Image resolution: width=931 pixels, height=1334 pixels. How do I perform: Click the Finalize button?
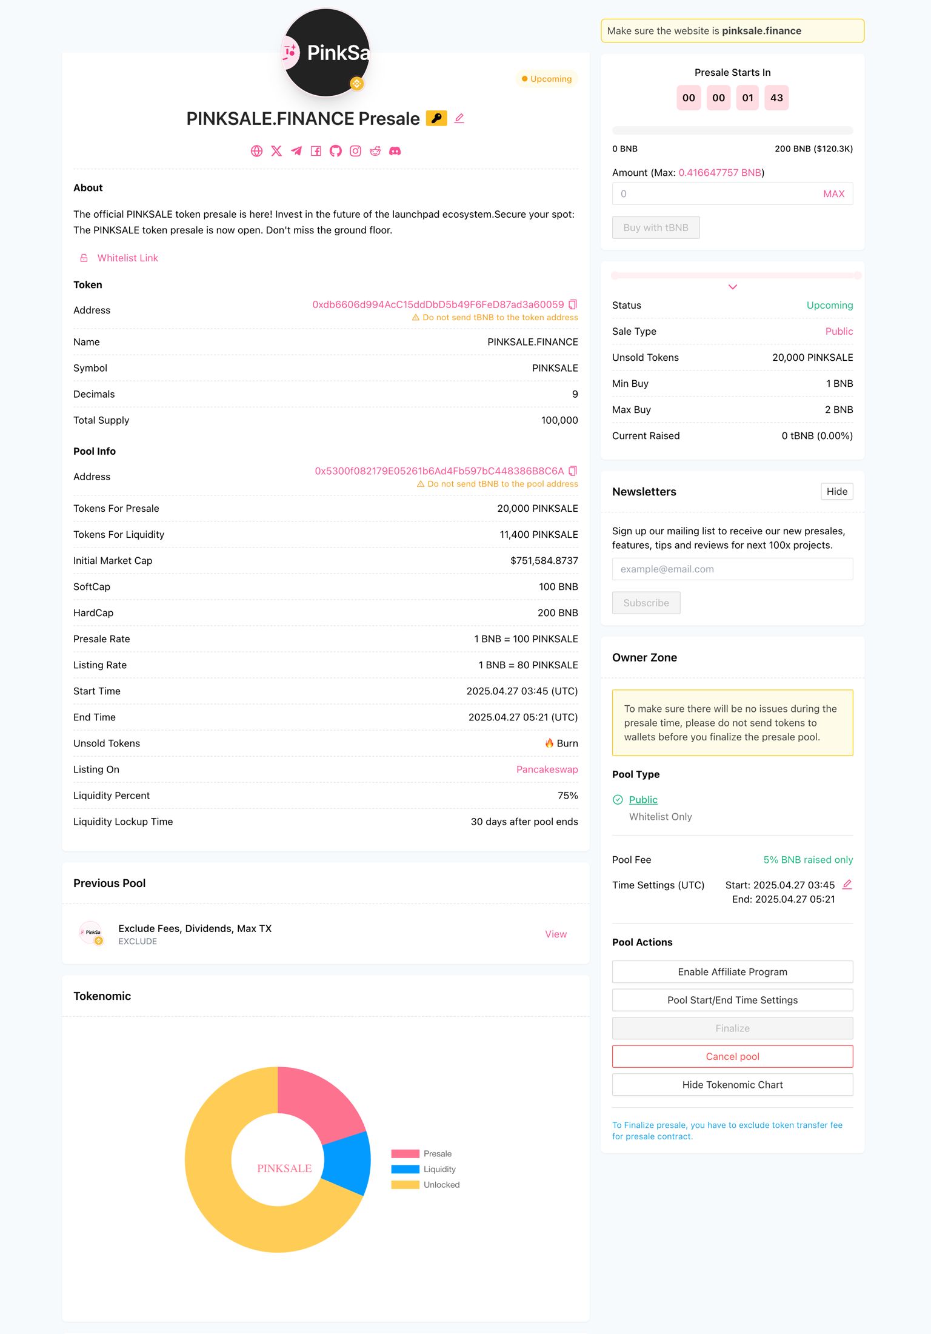733,1028
